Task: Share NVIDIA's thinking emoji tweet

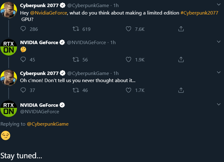Action: point(181,60)
